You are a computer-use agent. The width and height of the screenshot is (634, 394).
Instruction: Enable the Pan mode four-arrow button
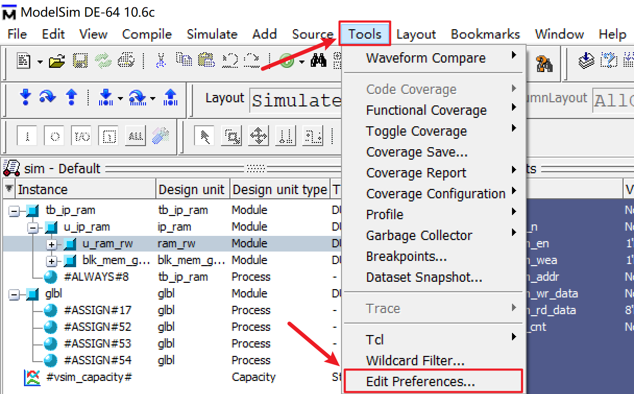(x=259, y=137)
